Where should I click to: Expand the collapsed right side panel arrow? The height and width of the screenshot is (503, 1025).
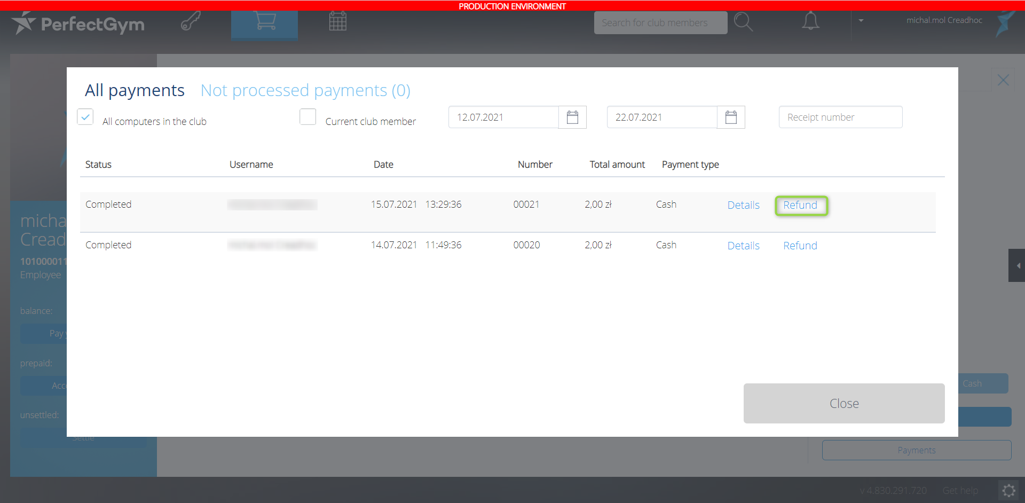pos(1018,265)
